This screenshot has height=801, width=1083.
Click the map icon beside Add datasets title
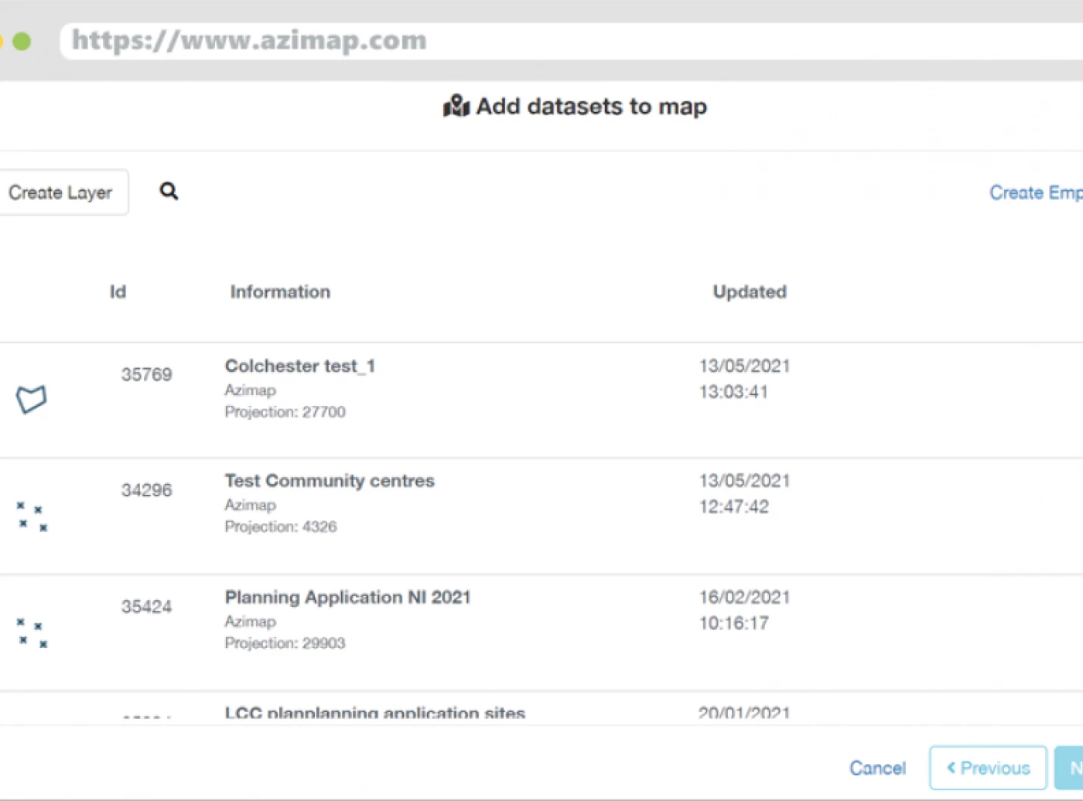click(x=456, y=106)
